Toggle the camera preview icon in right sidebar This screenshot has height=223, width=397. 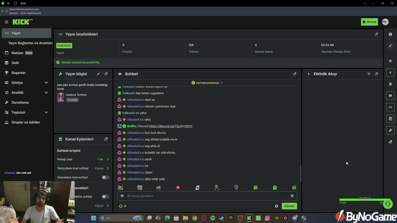[390, 119]
